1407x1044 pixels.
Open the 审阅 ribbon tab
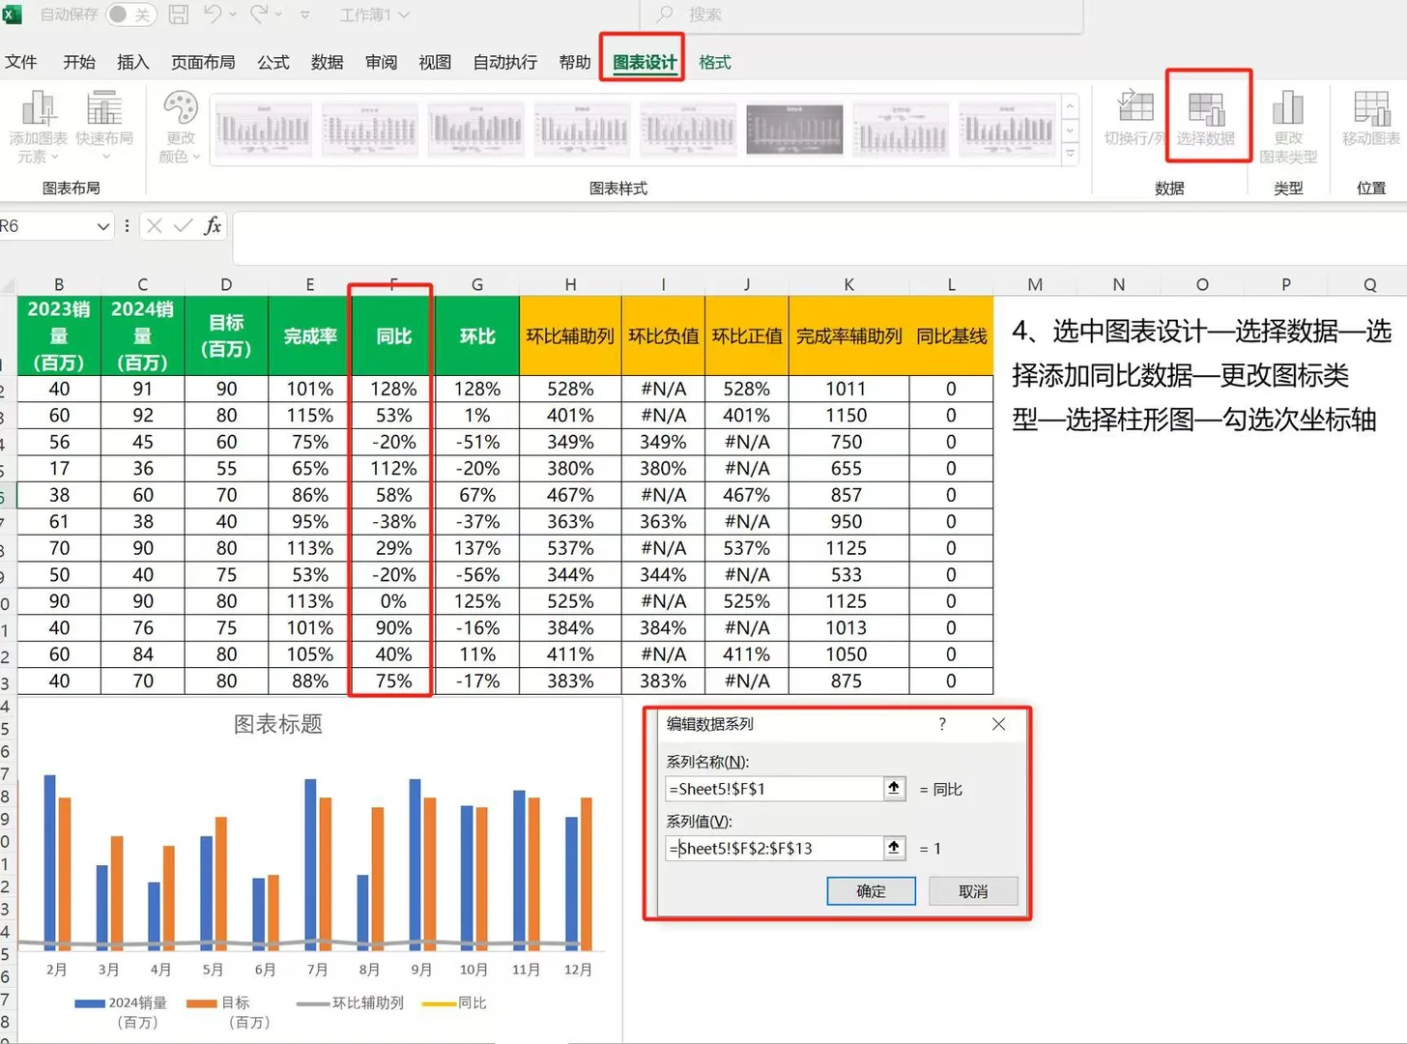[382, 62]
